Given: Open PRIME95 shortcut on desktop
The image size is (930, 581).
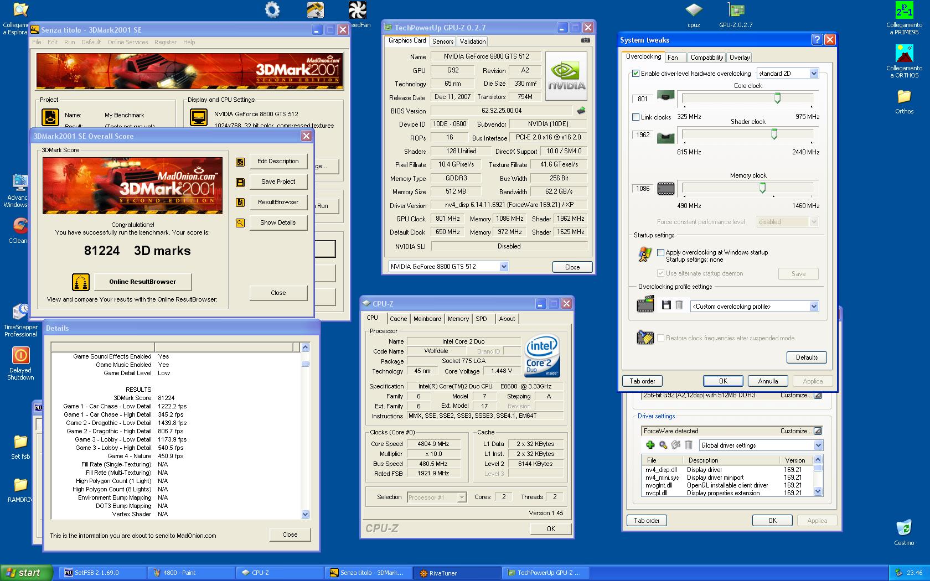Looking at the screenshot, I should [x=904, y=18].
